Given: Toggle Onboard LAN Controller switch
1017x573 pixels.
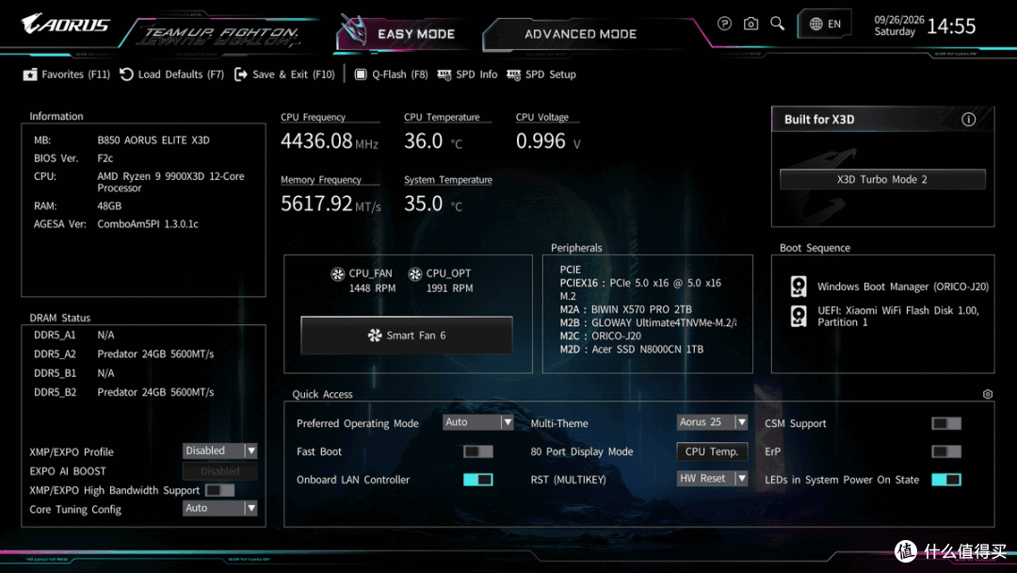Looking at the screenshot, I should [x=478, y=480].
